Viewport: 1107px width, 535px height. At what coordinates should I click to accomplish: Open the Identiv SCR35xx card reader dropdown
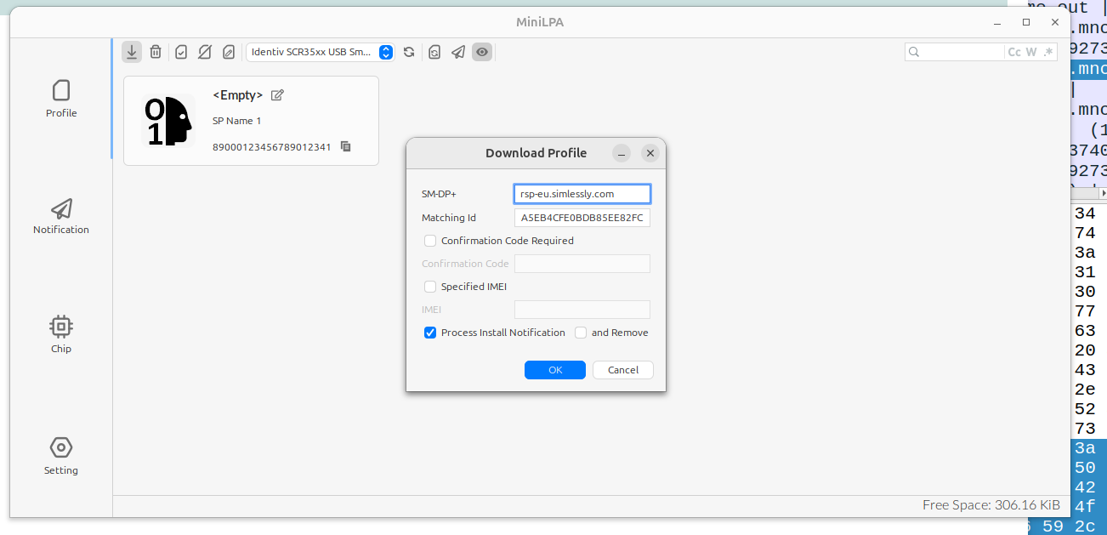click(321, 52)
